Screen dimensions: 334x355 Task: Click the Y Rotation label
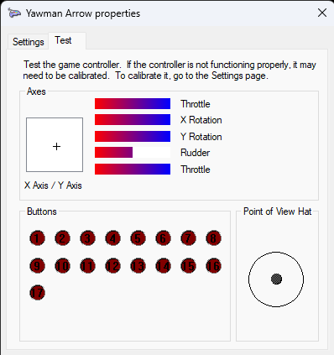(x=201, y=137)
